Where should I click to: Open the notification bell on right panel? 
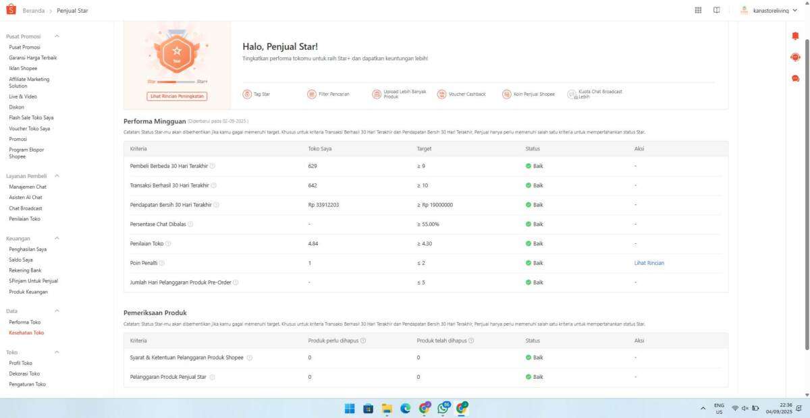tap(795, 36)
